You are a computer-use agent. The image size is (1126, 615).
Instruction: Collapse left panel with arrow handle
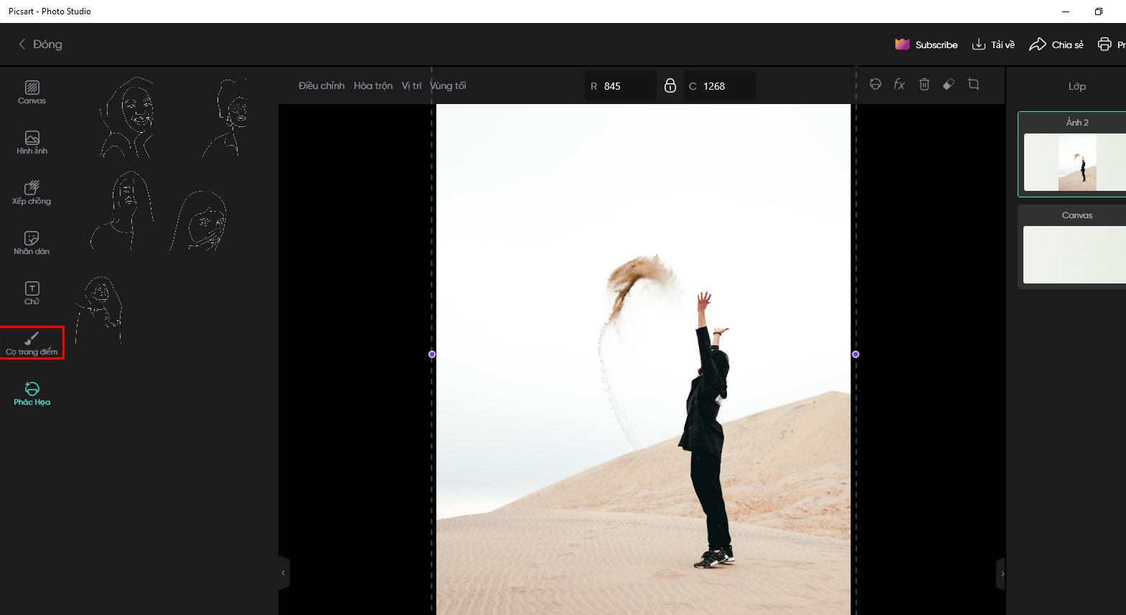point(283,573)
